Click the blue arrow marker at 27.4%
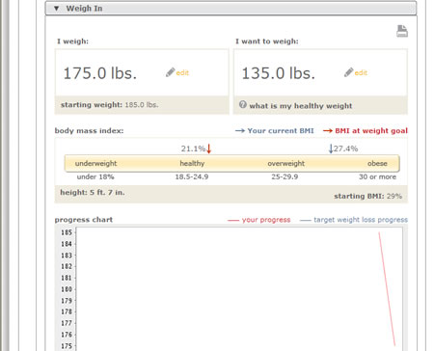 [331, 148]
